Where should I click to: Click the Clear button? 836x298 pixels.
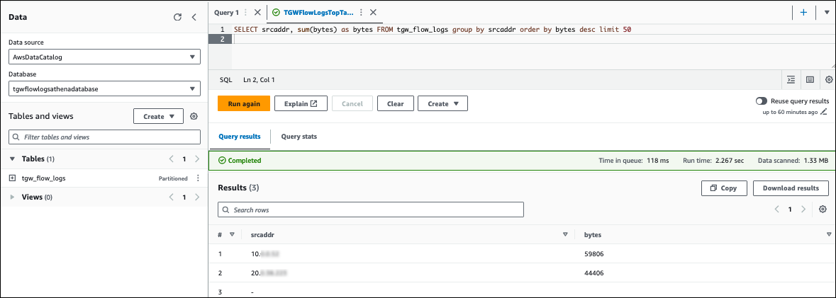pos(395,104)
